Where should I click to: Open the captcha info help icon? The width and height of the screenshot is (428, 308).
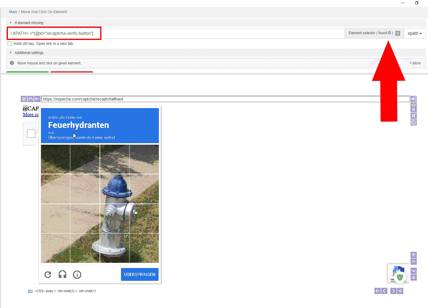point(77,274)
